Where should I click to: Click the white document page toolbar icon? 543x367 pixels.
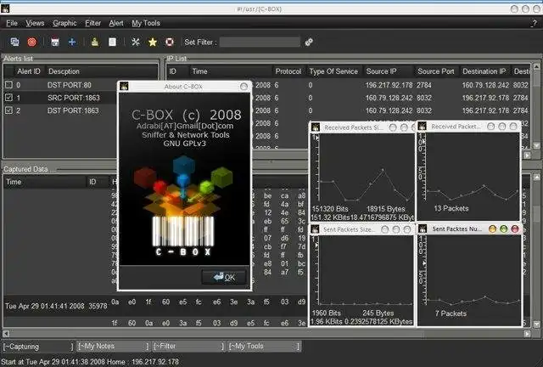pyautogui.click(x=112, y=42)
